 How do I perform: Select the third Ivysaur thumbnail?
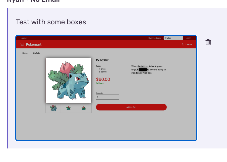point(84,108)
